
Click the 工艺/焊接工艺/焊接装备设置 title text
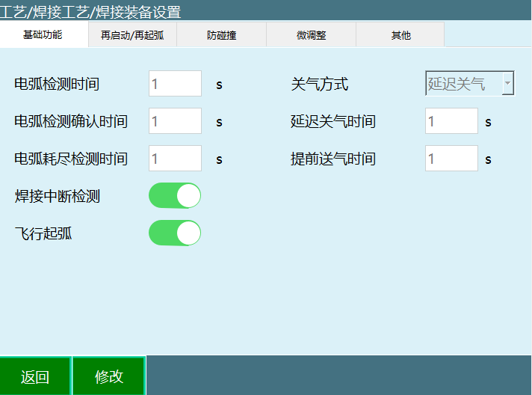[x=90, y=11]
